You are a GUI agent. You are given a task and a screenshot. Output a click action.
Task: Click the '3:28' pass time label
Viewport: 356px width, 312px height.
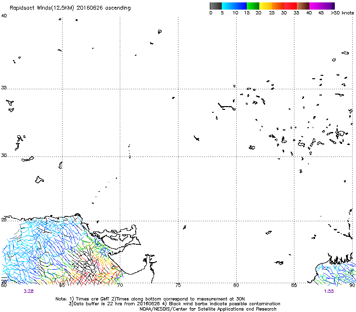28,291
